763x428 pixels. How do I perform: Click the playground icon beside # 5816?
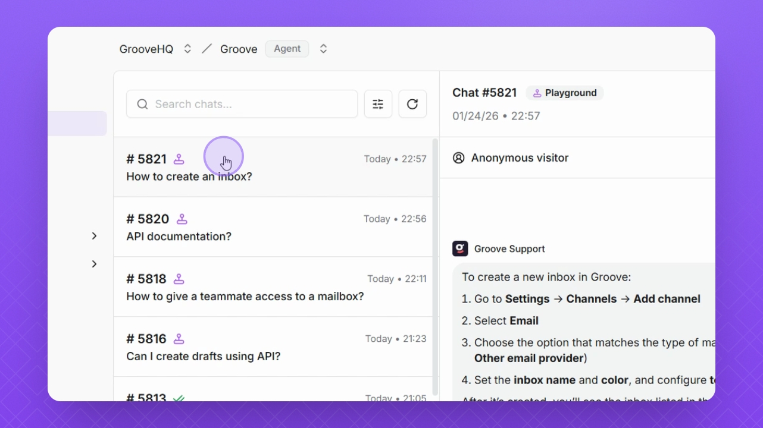pos(179,339)
